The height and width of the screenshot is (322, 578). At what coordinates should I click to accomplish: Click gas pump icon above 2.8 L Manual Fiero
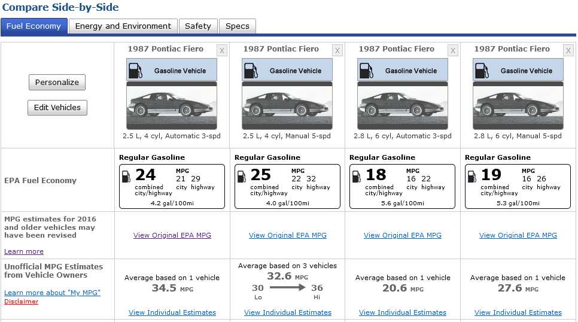point(482,71)
